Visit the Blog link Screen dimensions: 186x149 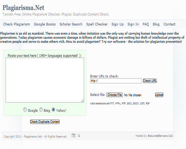[x=156, y=24]
